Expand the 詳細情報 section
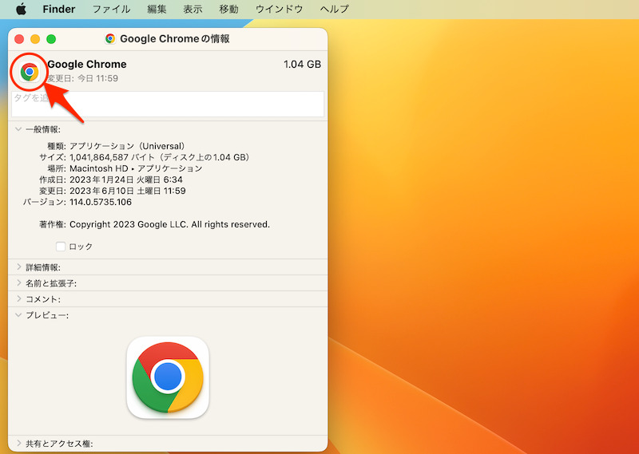The height and width of the screenshot is (454, 639). 18,267
